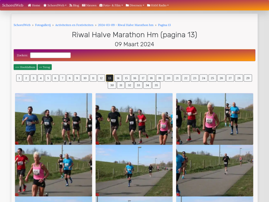This screenshot has width=269, height=202.
Task: Go to gallery page 2
Action: tap(26, 78)
